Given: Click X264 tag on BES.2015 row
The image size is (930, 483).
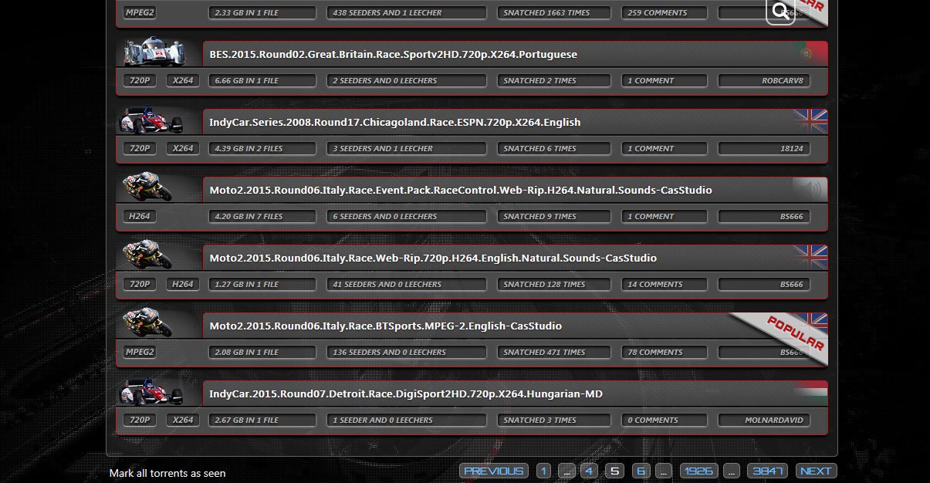Looking at the screenshot, I should [x=183, y=80].
